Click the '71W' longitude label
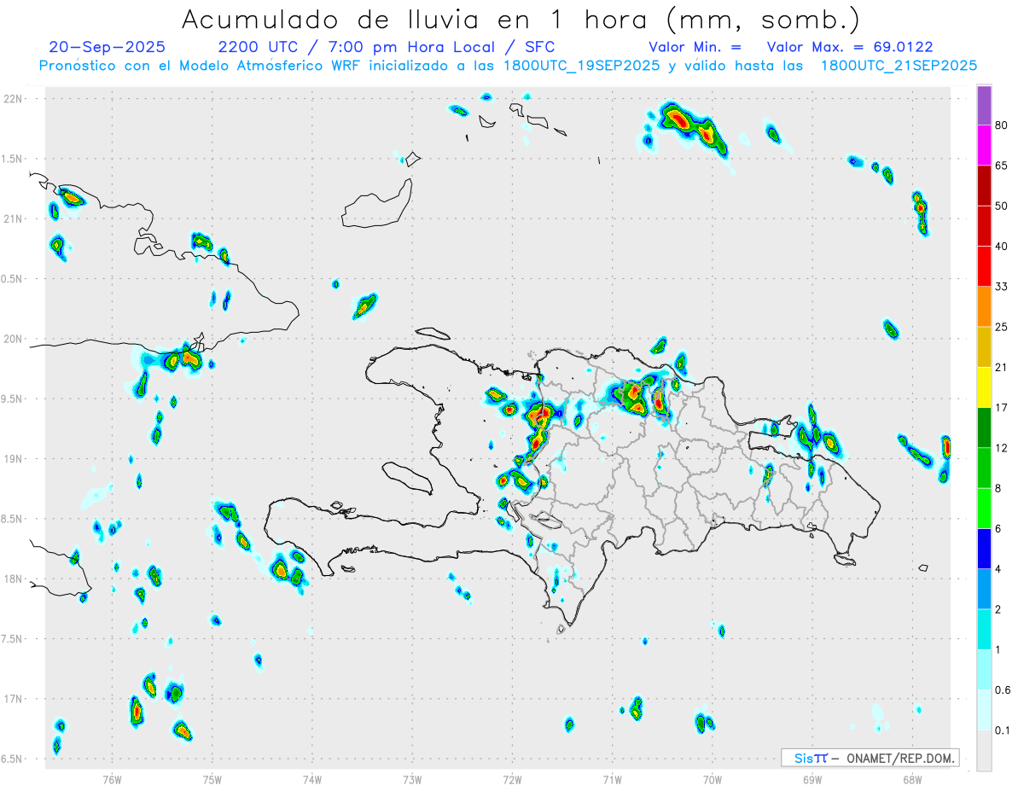This screenshot has height=791, width=1024. (613, 780)
